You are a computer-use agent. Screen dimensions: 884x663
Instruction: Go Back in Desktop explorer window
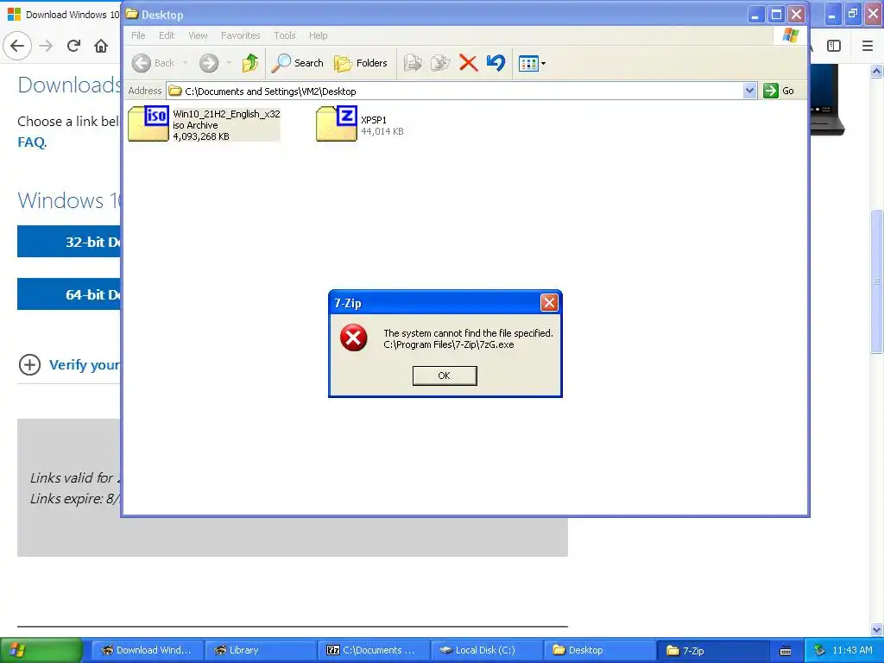click(153, 63)
